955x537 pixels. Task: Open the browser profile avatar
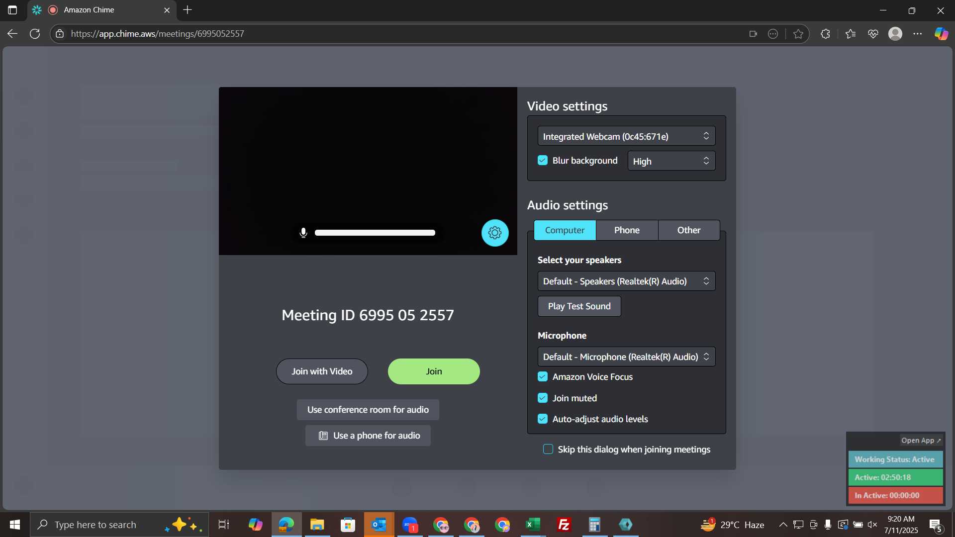[x=895, y=34]
